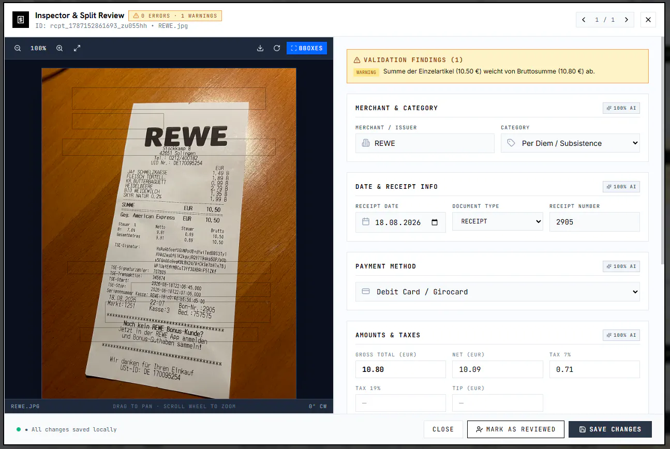
Task: Click the right panel vertical scrollbar
Action: pos(663,150)
